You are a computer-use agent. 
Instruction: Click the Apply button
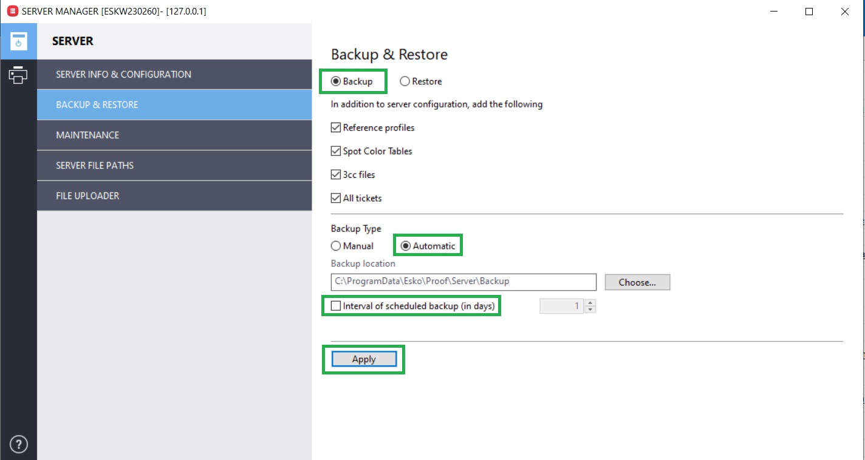(363, 359)
